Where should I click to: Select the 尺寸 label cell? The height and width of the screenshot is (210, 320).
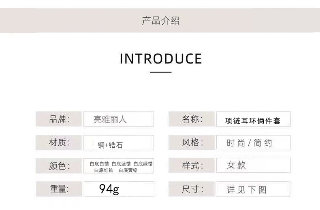192,189
